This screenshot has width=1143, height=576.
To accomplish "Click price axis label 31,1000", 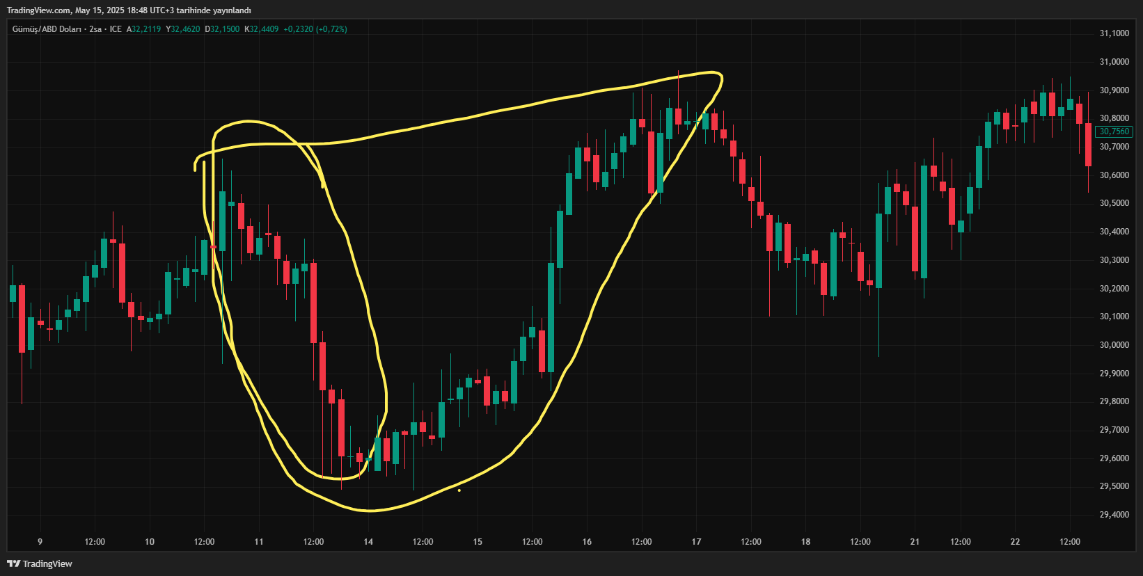I will 1114,33.
